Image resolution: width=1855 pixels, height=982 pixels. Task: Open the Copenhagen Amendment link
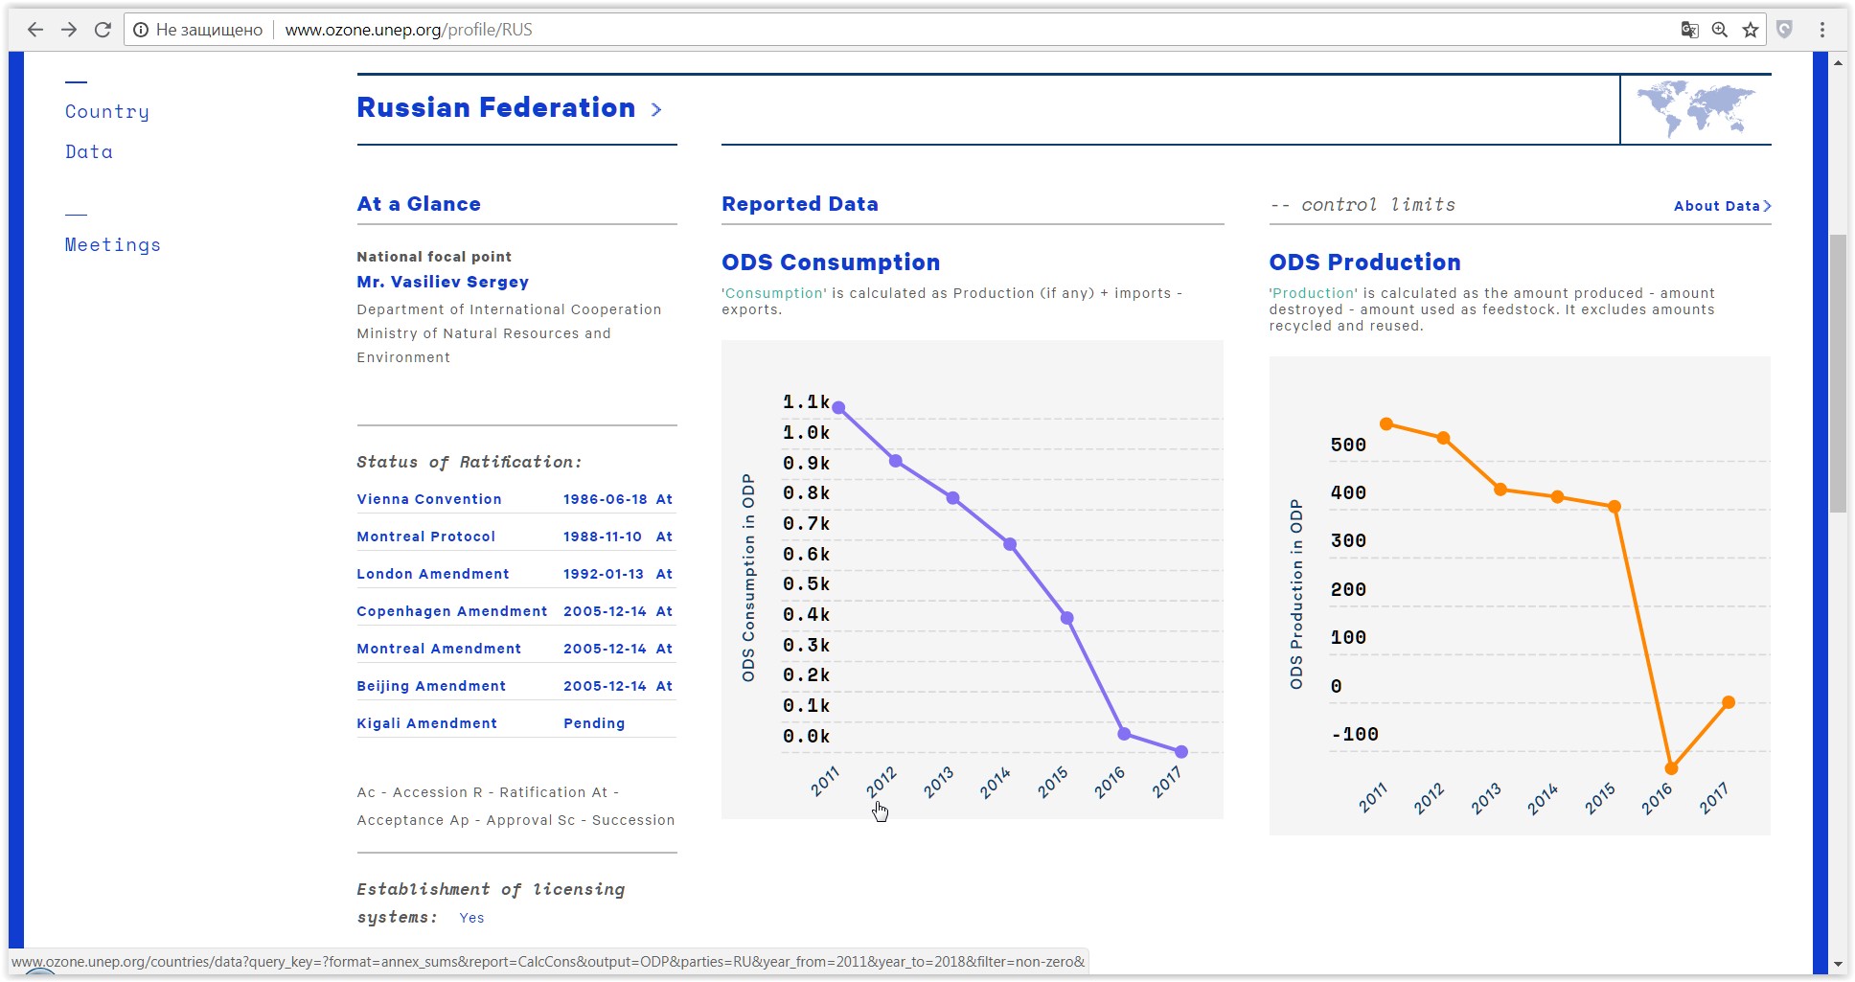tap(452, 611)
